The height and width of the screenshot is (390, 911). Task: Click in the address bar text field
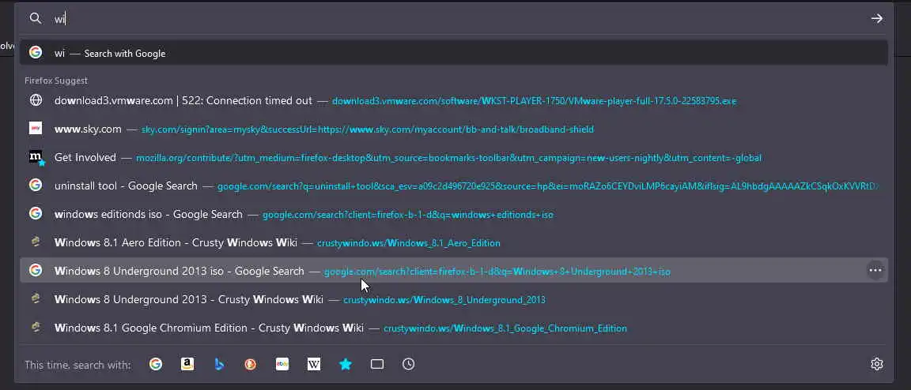[x=459, y=19]
